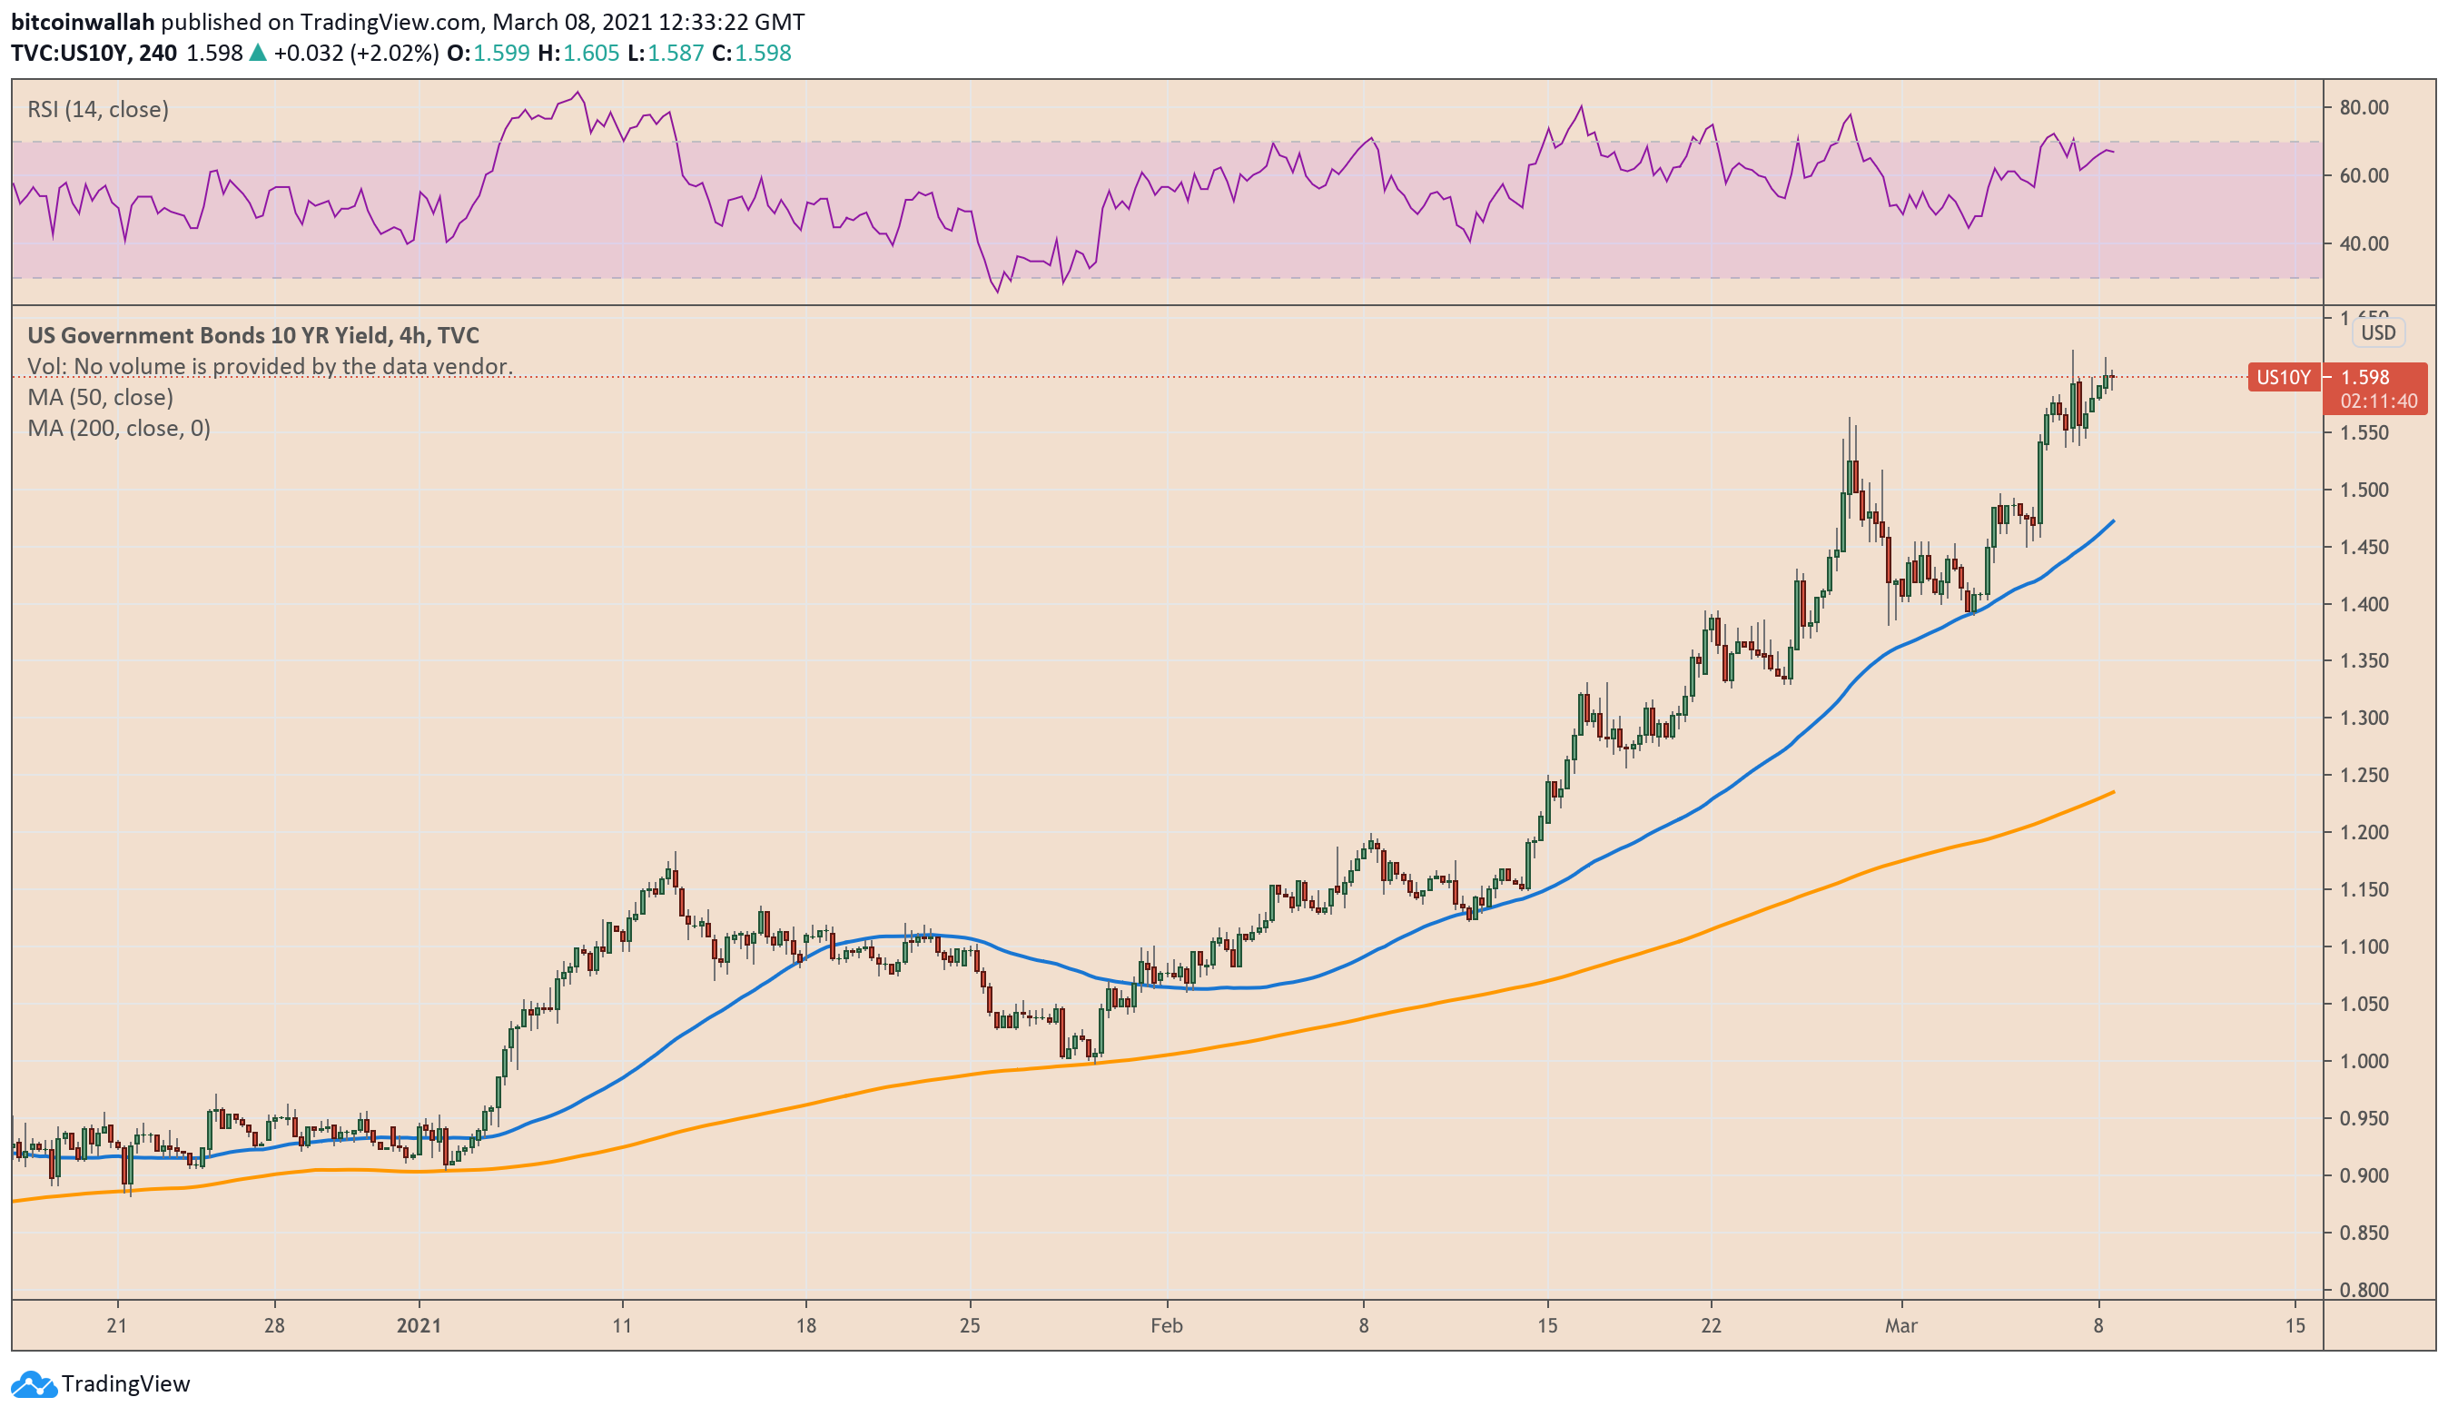2448x1417 pixels.
Task: Click the 1.200 price axis label
Action: 2364,833
